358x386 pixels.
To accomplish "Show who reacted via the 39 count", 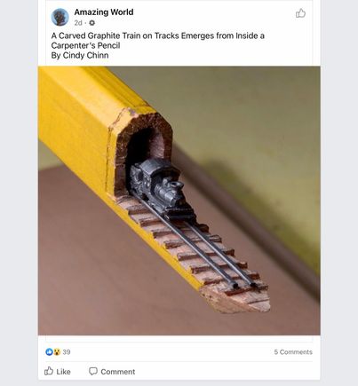I will click(x=67, y=352).
